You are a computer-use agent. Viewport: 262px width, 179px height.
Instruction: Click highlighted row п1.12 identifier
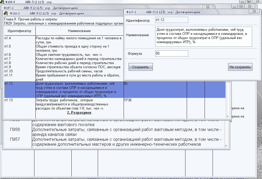pos(9,84)
